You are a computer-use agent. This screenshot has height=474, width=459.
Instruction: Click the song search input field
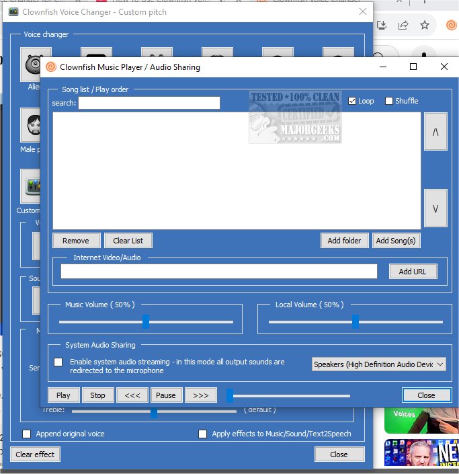(x=149, y=103)
